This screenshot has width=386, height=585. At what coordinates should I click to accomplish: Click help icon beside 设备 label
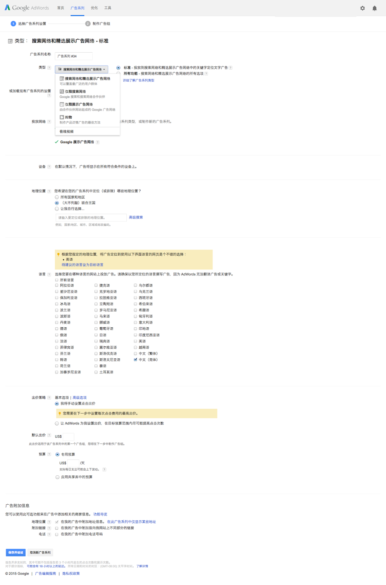(49, 166)
